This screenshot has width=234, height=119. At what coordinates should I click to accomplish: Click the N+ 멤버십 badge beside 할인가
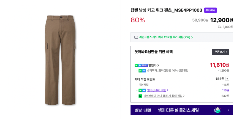[141, 65]
